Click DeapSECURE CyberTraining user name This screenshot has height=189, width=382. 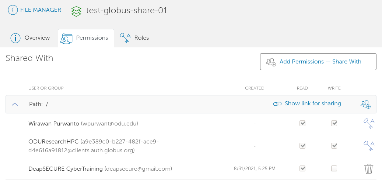[x=66, y=168]
